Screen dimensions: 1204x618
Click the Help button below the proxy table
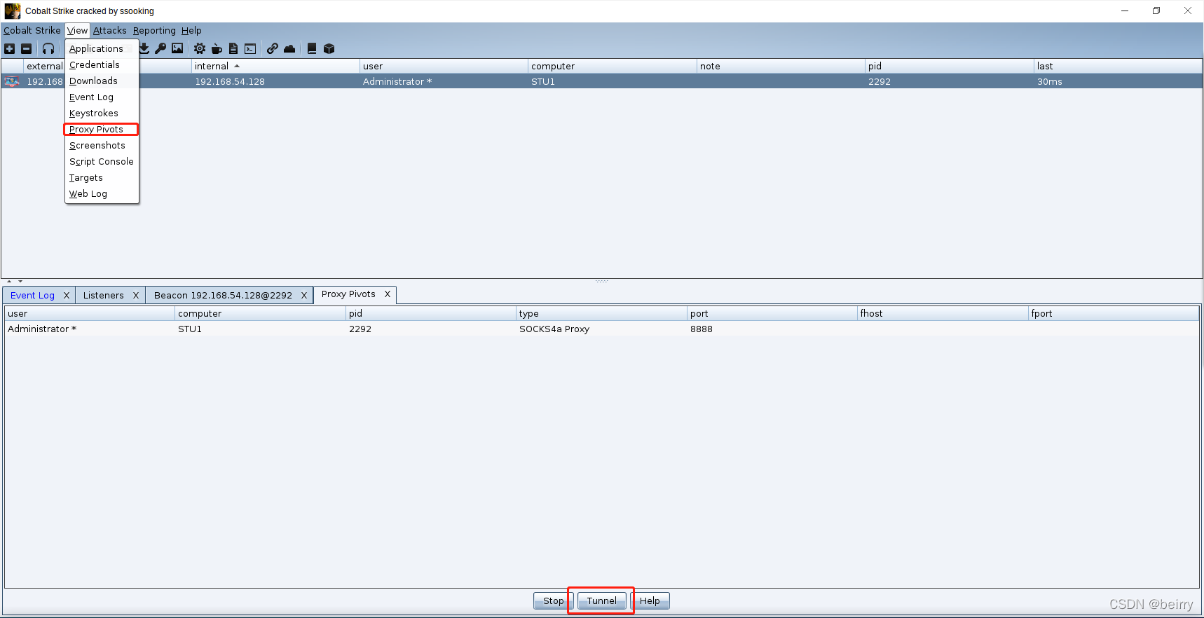(x=650, y=601)
